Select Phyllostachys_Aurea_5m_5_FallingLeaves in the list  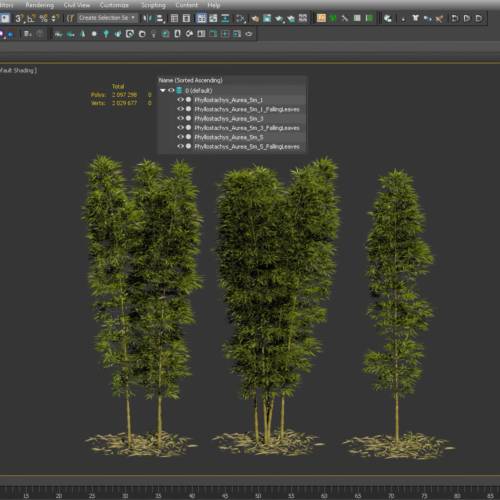tap(249, 146)
